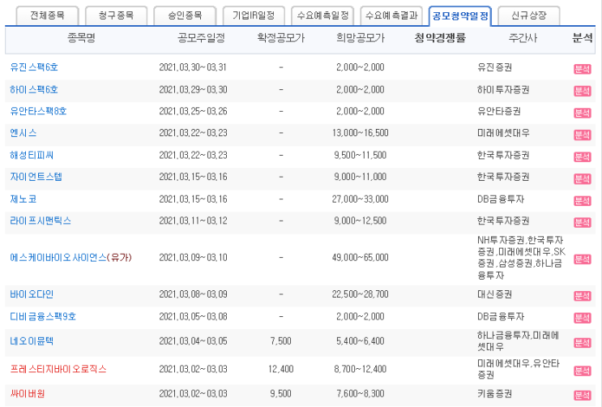Select the 9,500 confirmed price cell
Screen dimensions: 602x407
click(280, 394)
